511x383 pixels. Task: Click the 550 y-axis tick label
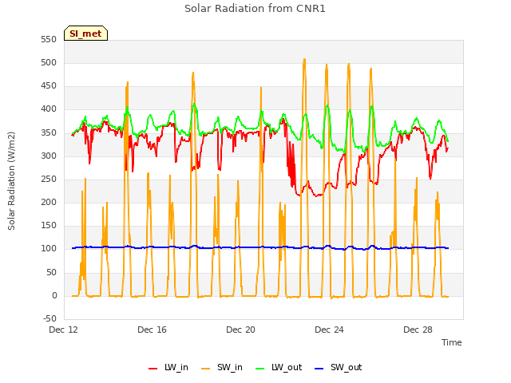pyautogui.click(x=49, y=39)
